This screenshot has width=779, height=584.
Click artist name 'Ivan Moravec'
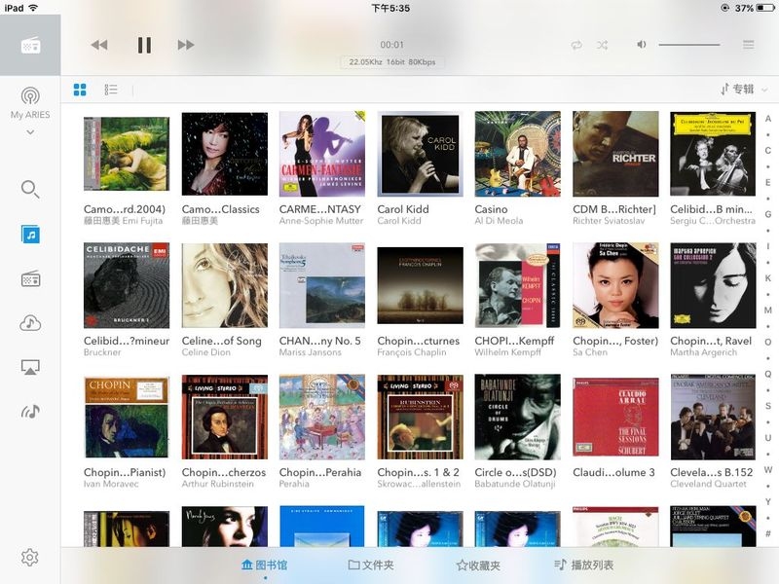(x=111, y=484)
